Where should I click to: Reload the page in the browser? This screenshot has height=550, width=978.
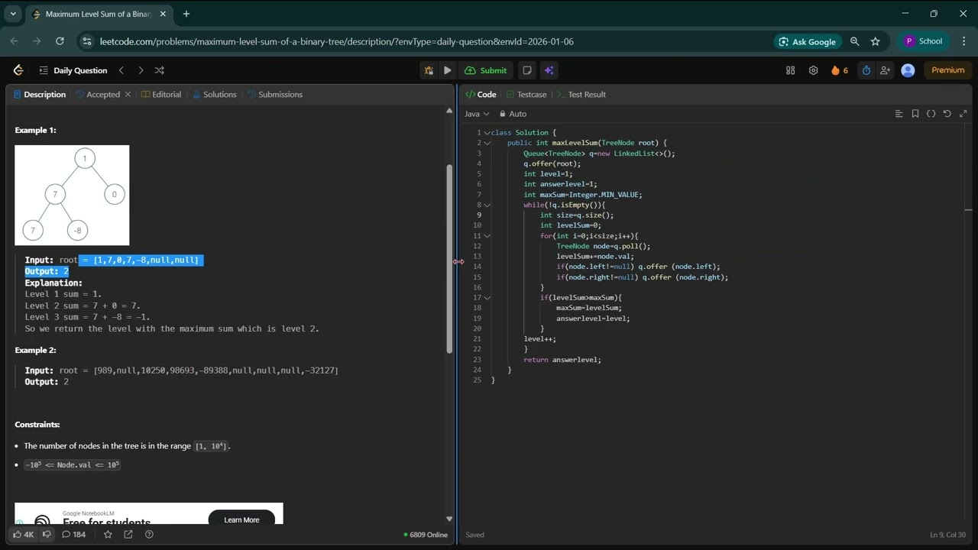[61, 41]
